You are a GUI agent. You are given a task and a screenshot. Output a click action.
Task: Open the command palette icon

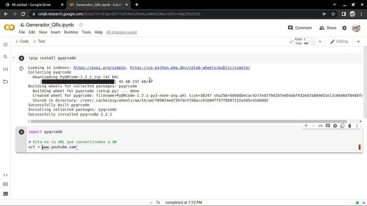tap(5, 184)
